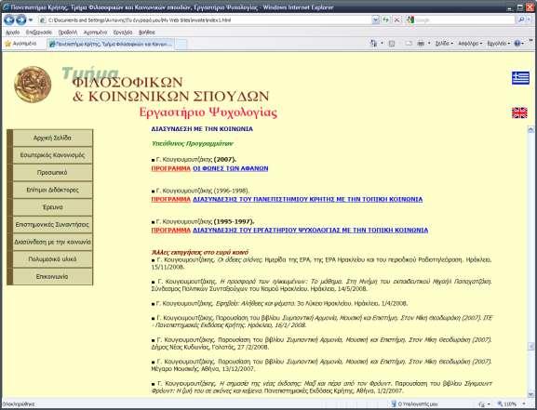Click the RSS feeds icon

[x=392, y=44]
